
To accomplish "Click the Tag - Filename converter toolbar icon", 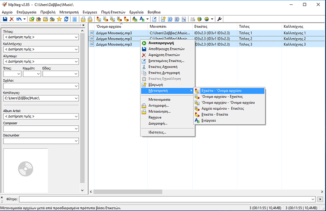I will (x=99, y=19).
